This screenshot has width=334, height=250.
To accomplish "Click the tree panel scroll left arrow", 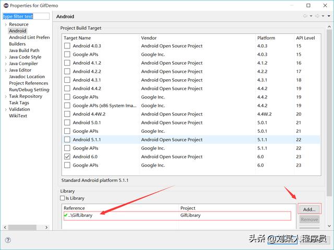I will tap(5, 227).
